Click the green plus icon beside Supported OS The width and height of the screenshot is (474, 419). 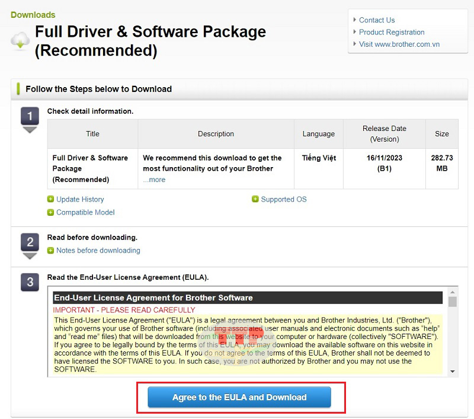pyautogui.click(x=255, y=199)
